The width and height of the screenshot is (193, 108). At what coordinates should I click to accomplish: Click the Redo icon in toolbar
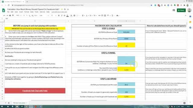[7, 16]
